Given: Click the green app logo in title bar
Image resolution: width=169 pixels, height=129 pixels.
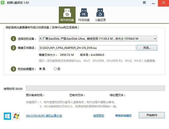Looking at the screenshot, I should [x=3, y=3].
